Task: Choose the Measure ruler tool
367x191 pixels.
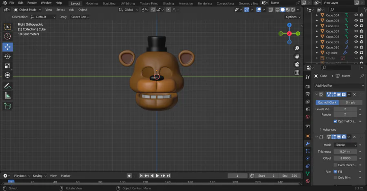Action: pos(7,96)
